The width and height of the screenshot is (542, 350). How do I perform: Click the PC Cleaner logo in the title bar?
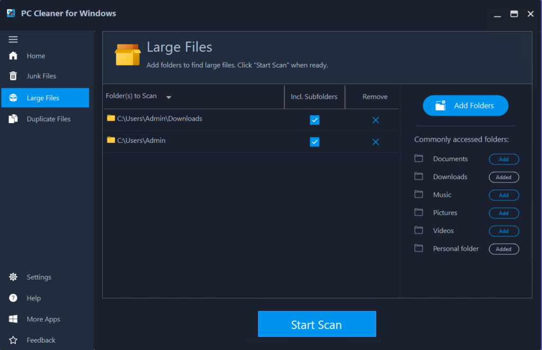[x=11, y=13]
